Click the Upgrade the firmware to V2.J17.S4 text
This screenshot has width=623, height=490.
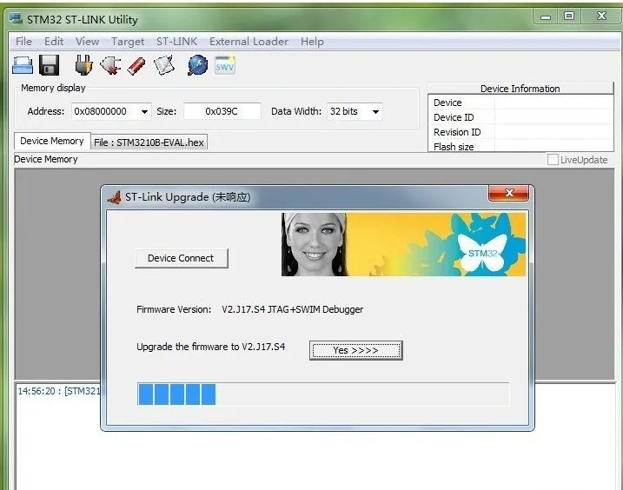coord(210,347)
